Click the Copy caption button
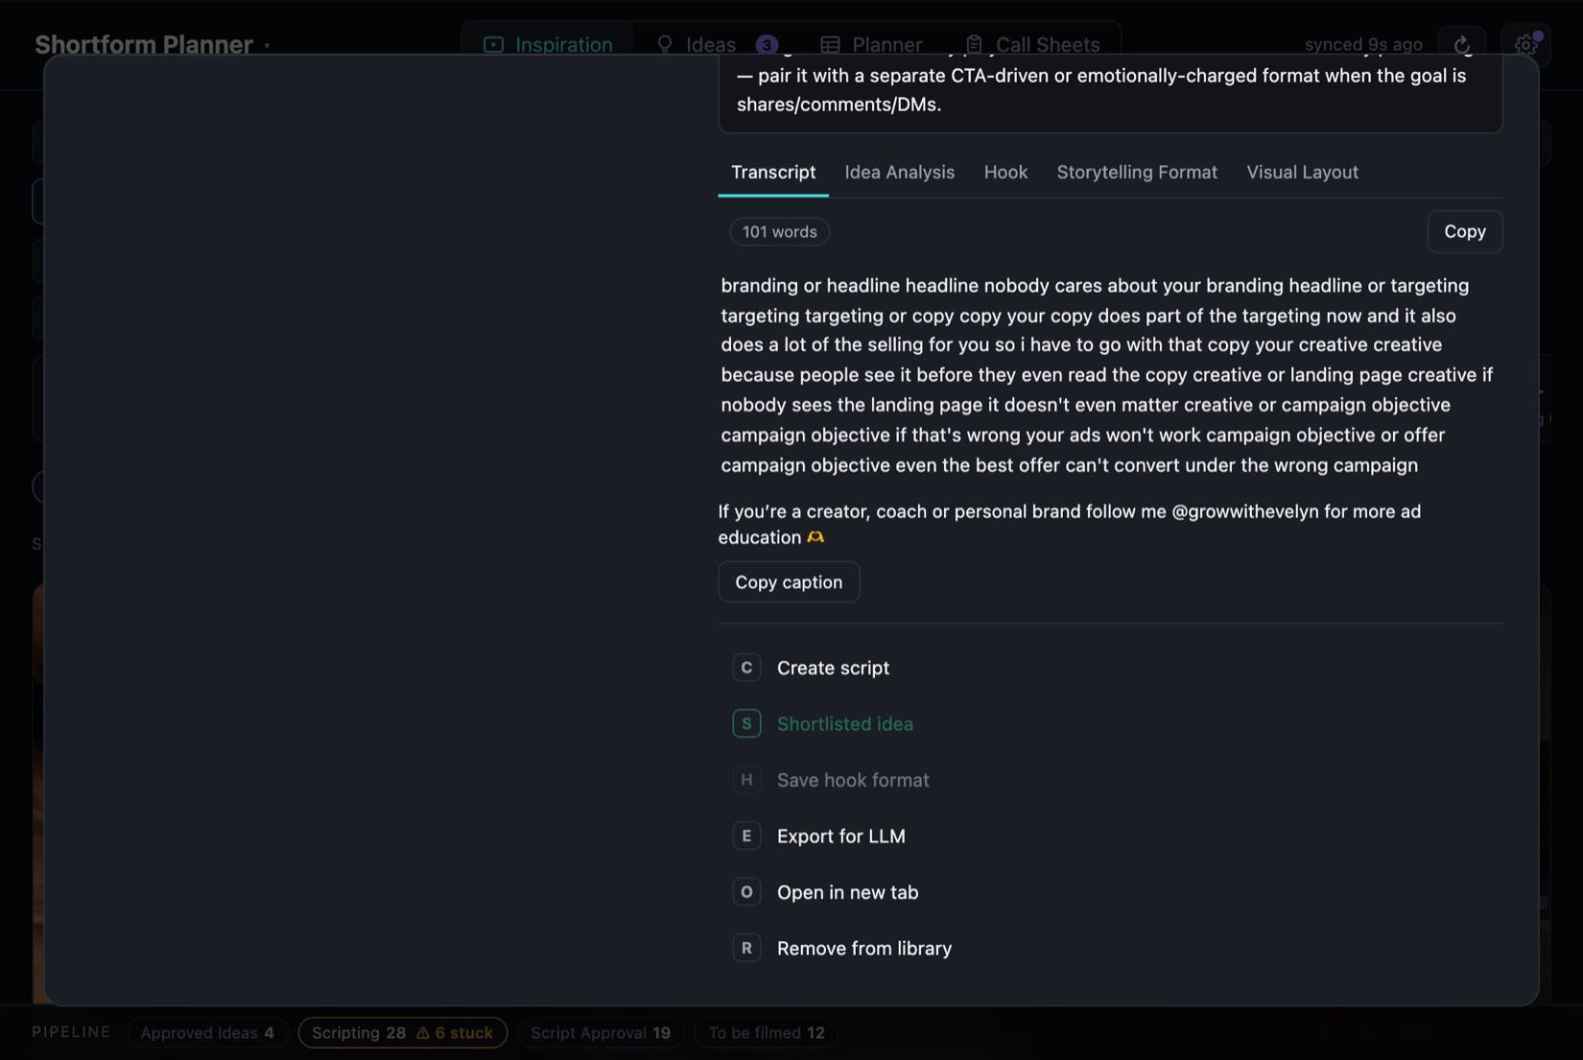The height and width of the screenshot is (1060, 1583). tap(789, 582)
